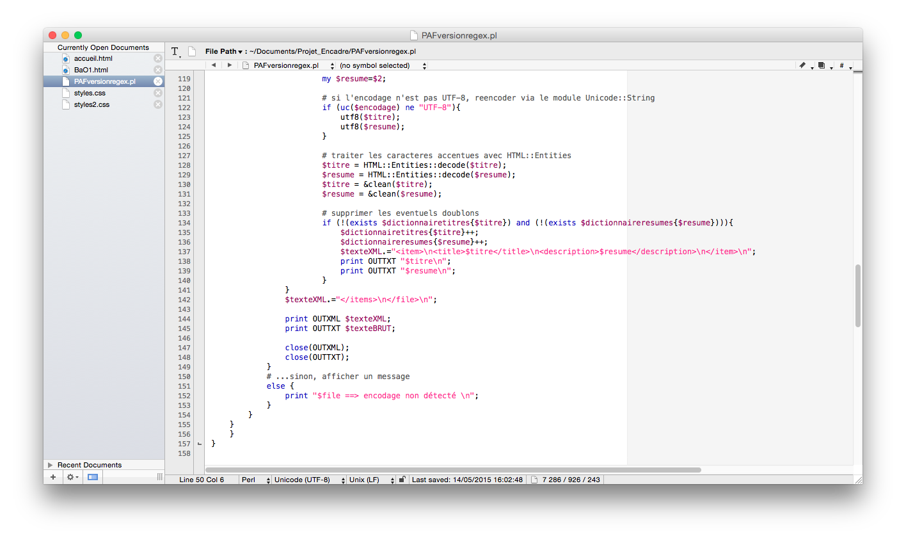The height and width of the screenshot is (543, 906).
Task: Close styles.css from open documents
Action: [158, 93]
